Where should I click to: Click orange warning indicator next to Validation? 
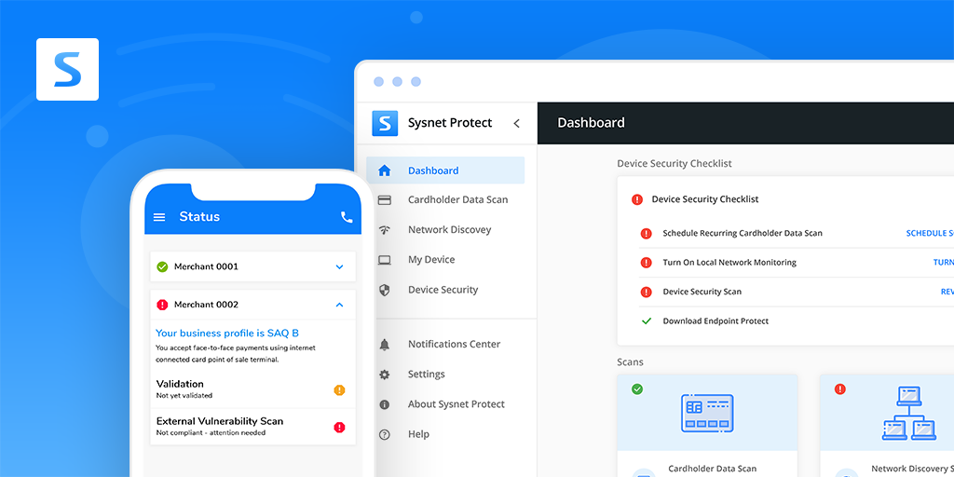339,389
